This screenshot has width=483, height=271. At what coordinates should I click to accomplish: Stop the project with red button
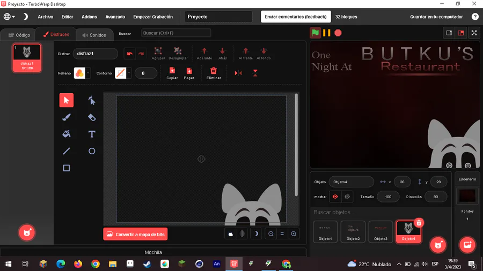click(338, 33)
